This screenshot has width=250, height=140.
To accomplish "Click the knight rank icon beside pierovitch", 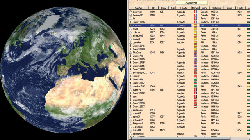I will pyautogui.click(x=130, y=12).
